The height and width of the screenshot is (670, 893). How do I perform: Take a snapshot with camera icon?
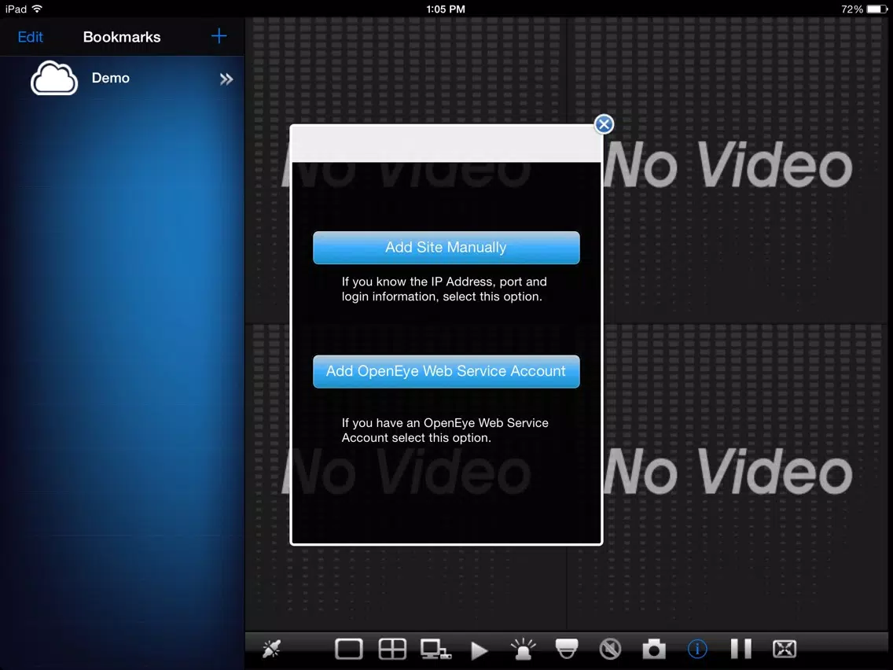pos(654,649)
